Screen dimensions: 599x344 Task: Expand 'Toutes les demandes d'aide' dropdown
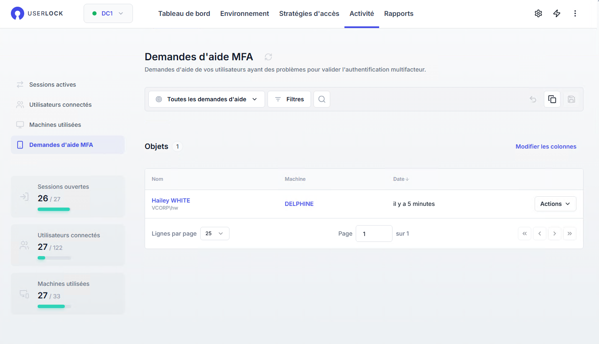(x=206, y=99)
